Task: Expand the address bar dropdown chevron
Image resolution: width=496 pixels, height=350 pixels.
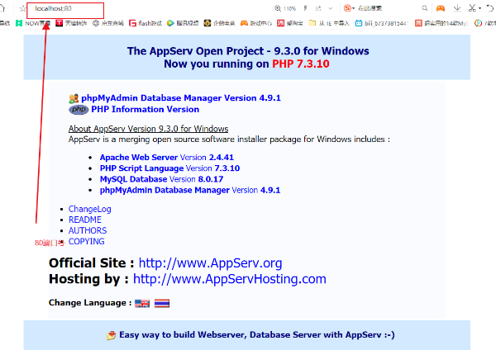Action: click(x=331, y=8)
